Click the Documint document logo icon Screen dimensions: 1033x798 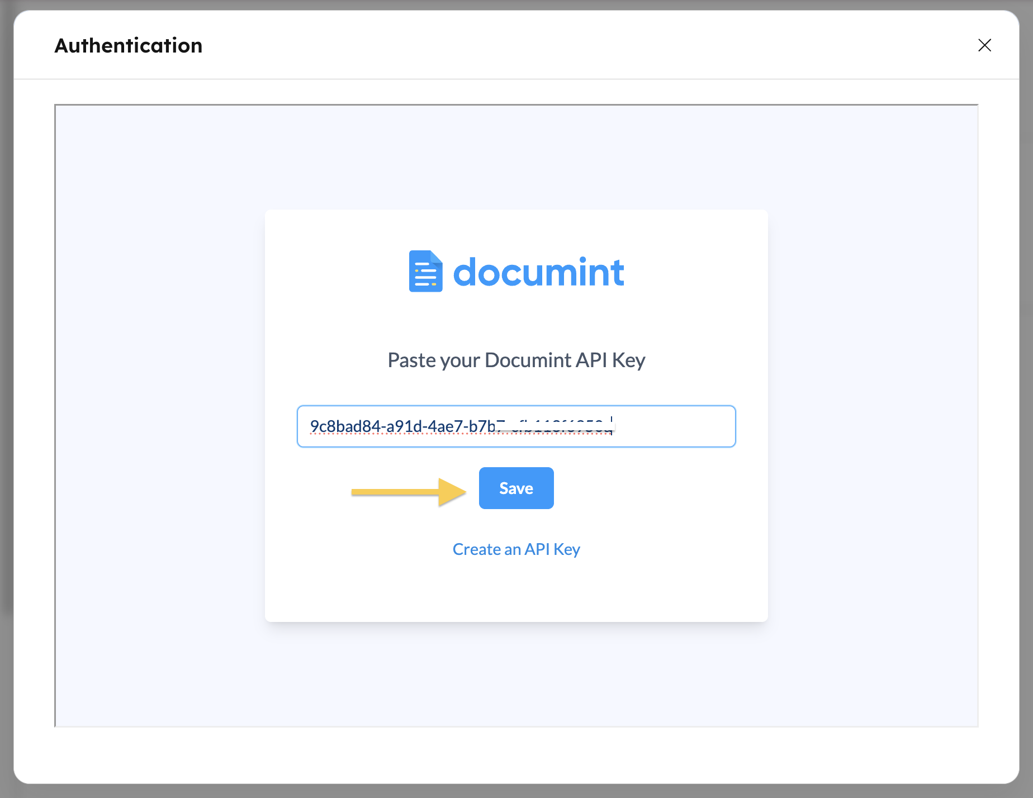coord(425,272)
